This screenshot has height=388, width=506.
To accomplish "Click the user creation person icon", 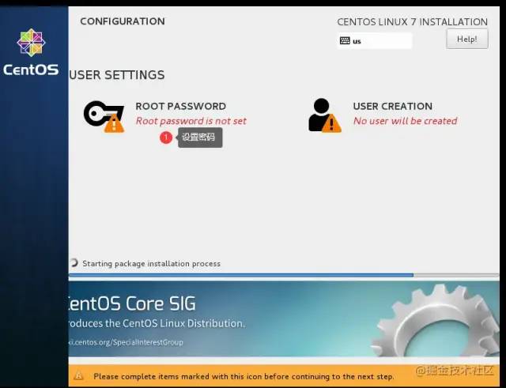I will tap(324, 115).
